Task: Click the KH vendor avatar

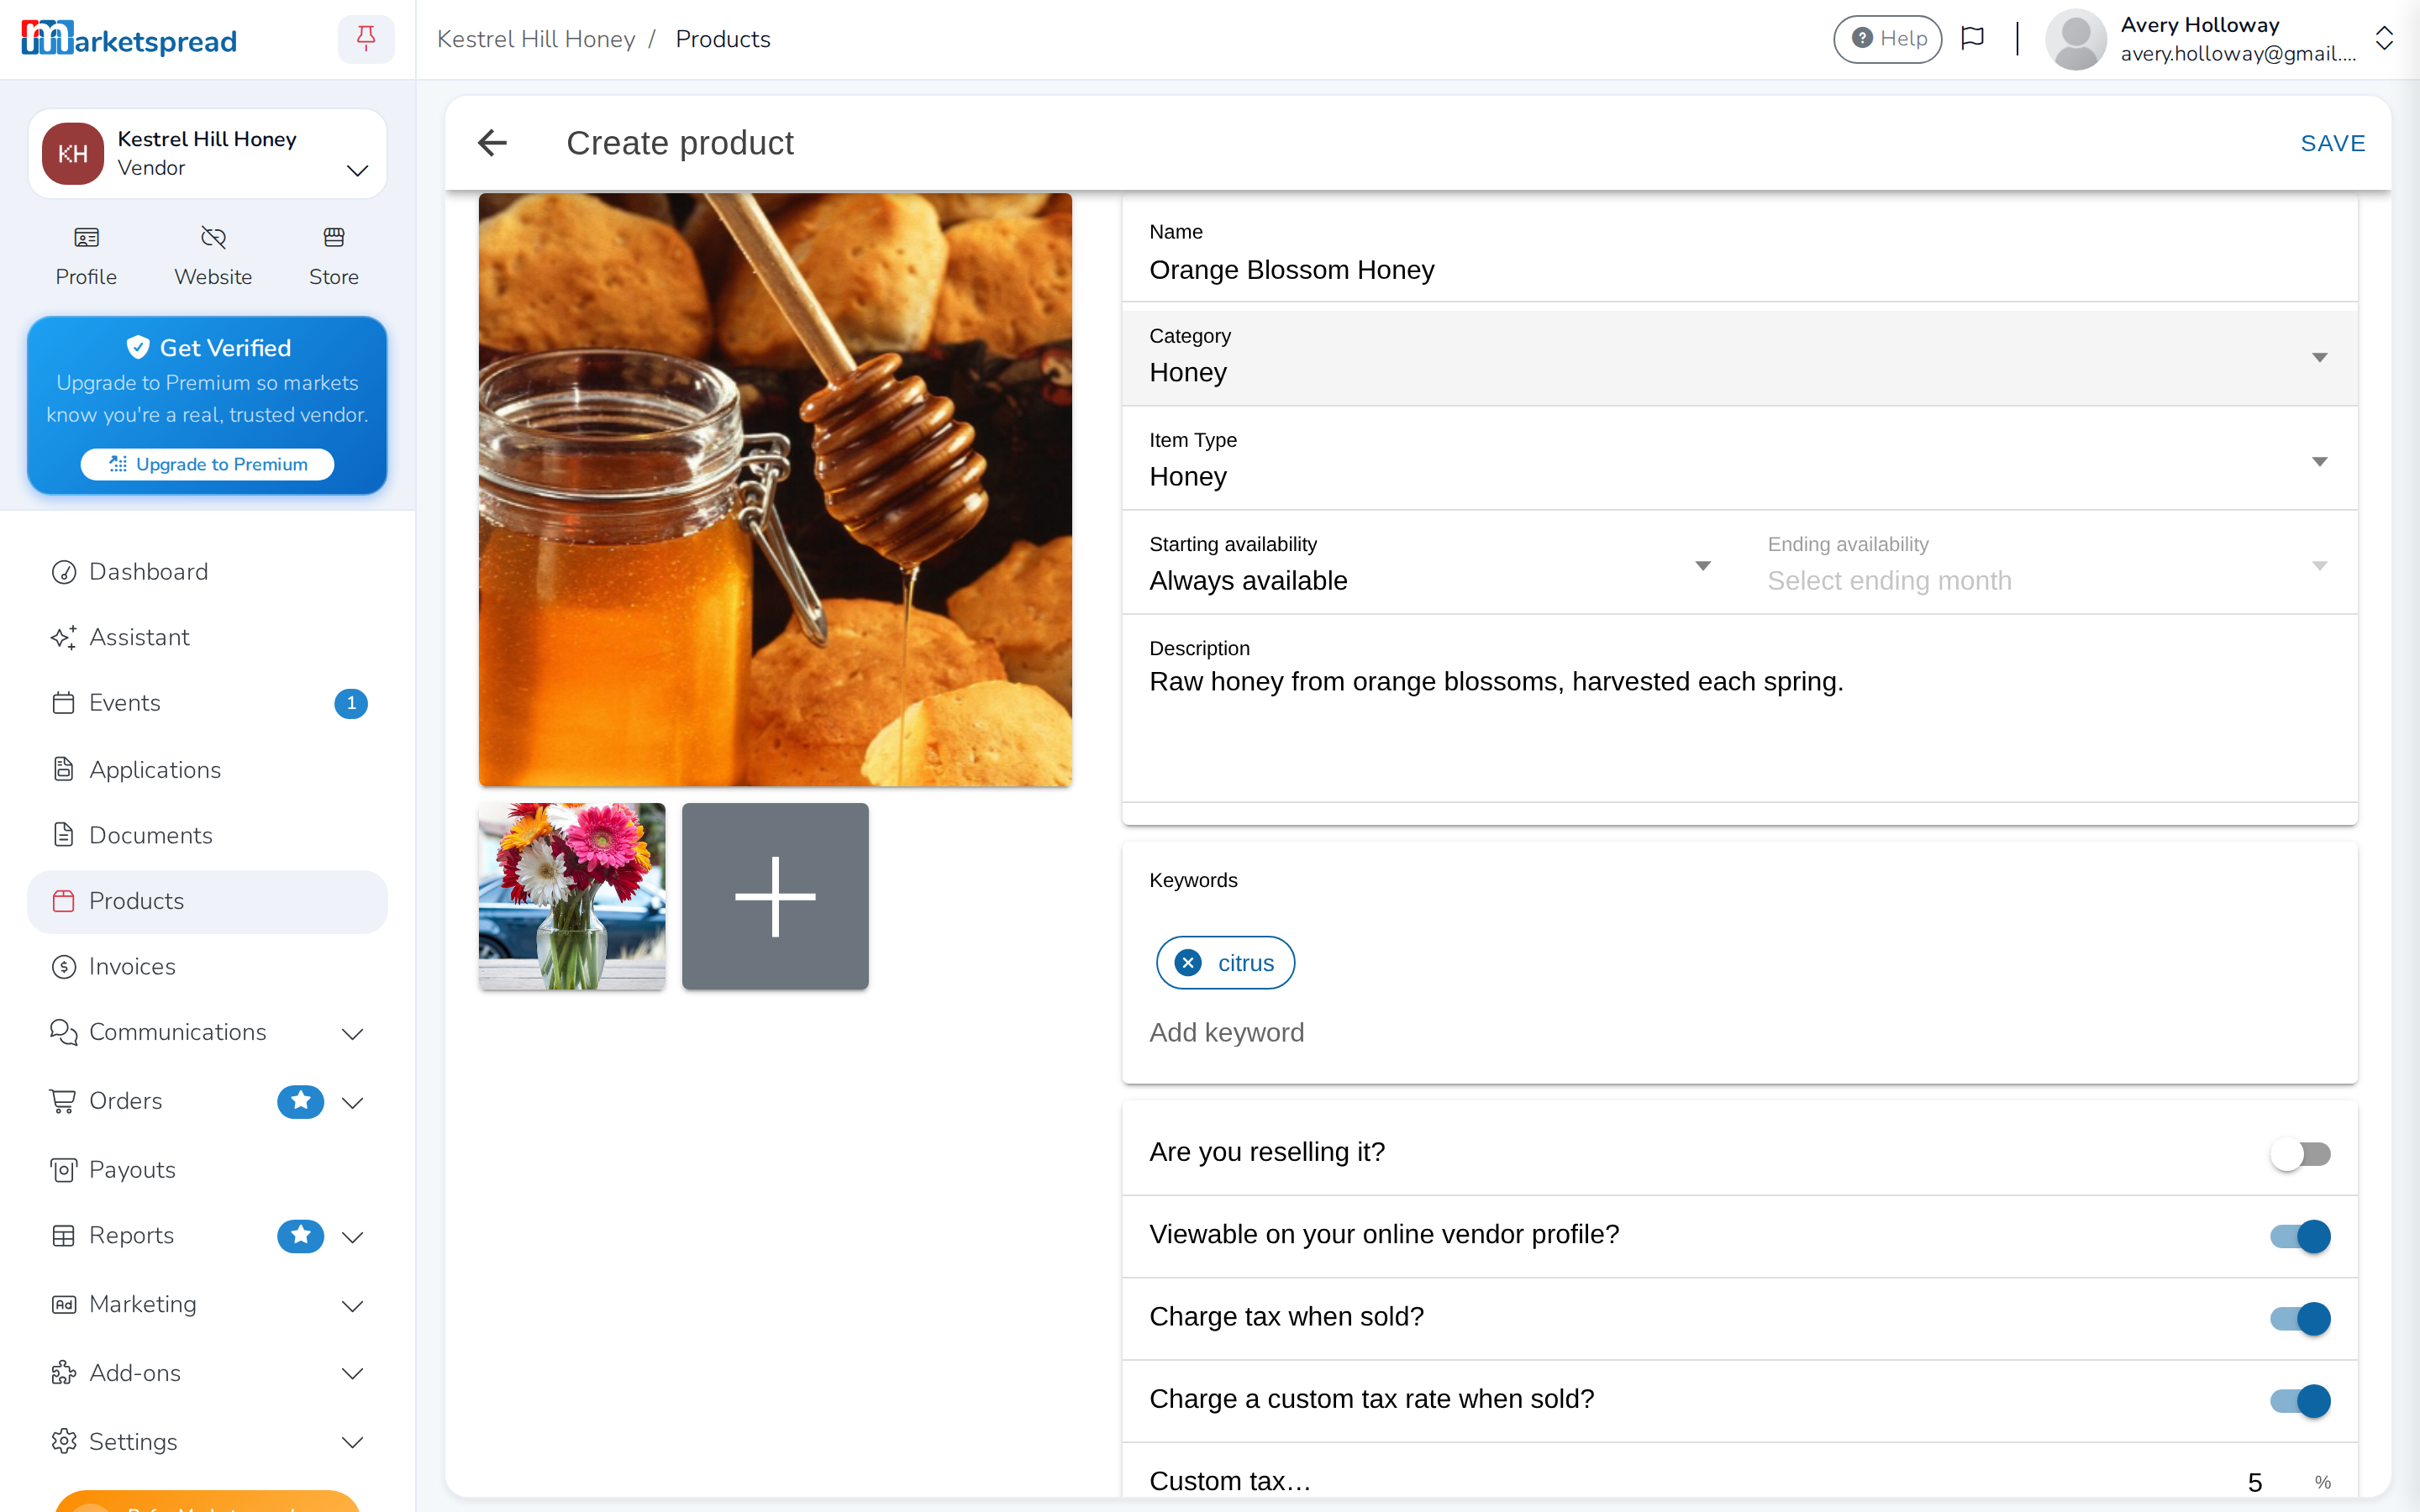Action: [x=73, y=154]
